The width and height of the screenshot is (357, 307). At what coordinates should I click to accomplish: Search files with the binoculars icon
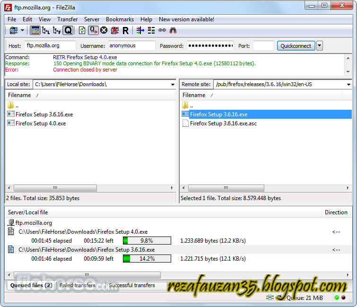coord(173,30)
